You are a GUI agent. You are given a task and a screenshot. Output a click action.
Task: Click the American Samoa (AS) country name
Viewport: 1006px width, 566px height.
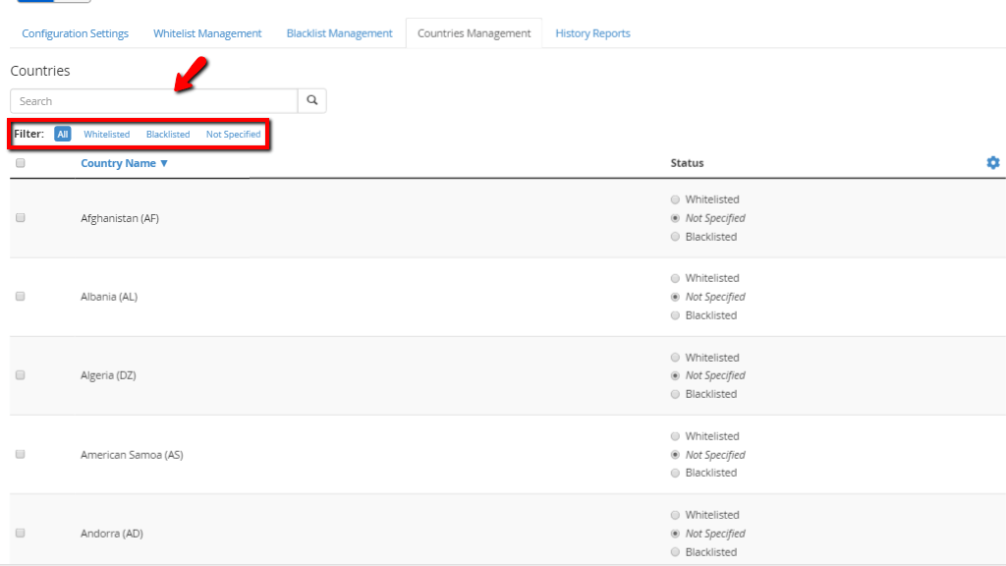click(x=132, y=454)
